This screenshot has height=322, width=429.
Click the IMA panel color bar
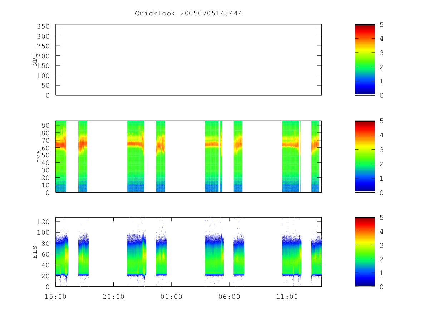[x=365, y=157]
